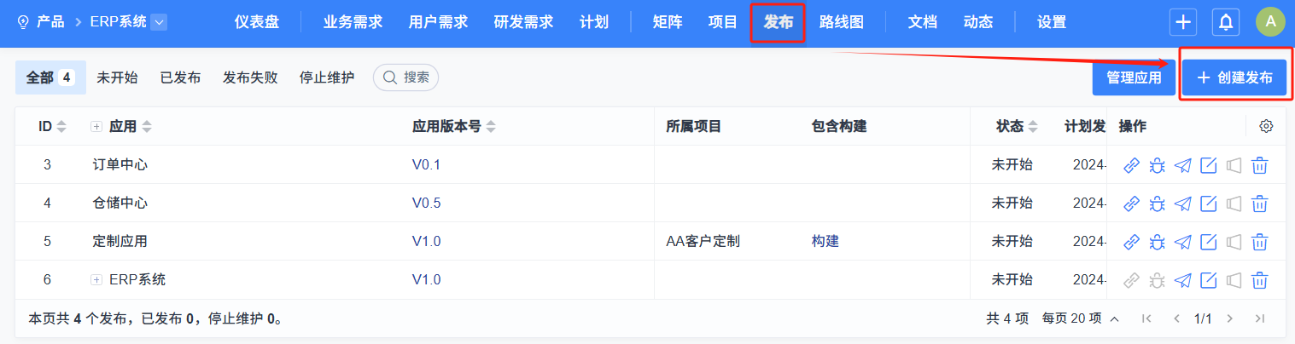This screenshot has height=344, width=1295.
Task: Publish ERP系统 row with the paper-plane icon
Action: (x=1182, y=279)
